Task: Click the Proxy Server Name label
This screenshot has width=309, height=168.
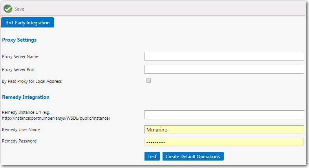Action: (20, 57)
